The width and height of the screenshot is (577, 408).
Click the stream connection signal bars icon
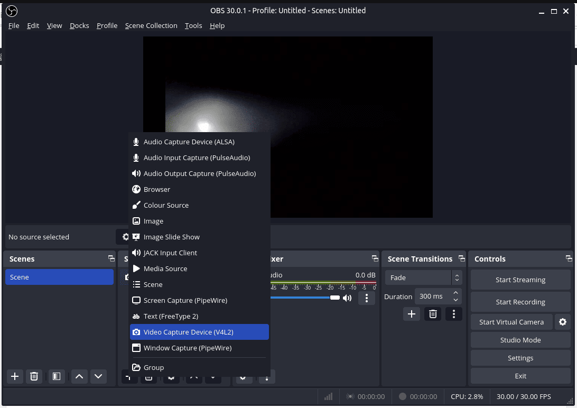pyautogui.click(x=328, y=396)
